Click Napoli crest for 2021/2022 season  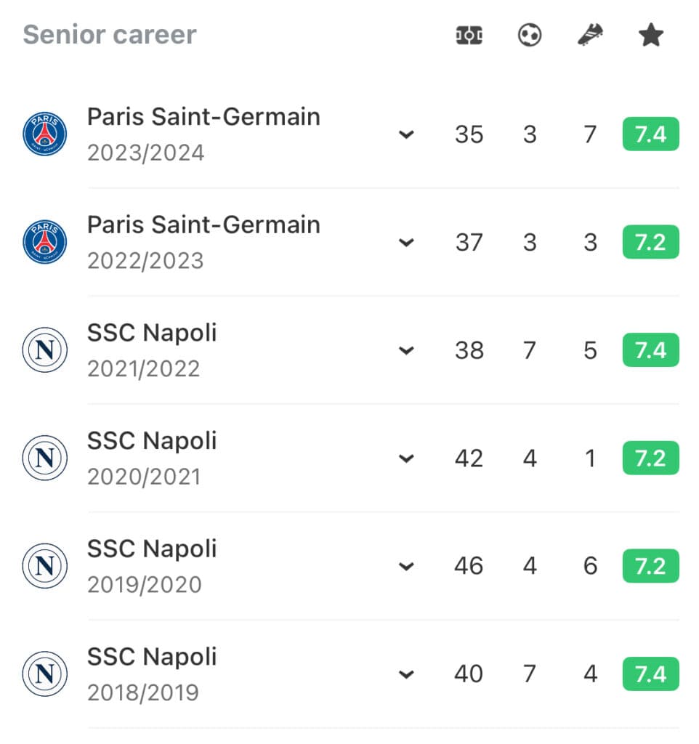pos(44,349)
